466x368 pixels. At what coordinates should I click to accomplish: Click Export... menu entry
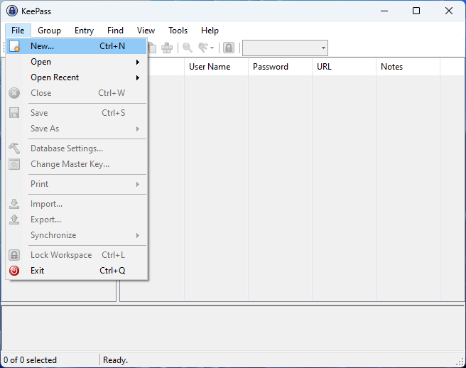(x=77, y=220)
